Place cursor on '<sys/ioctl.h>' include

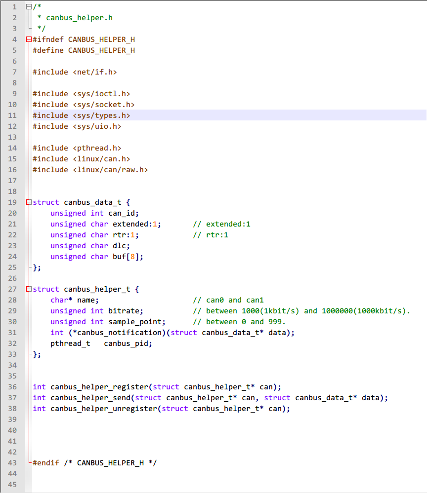click(101, 94)
